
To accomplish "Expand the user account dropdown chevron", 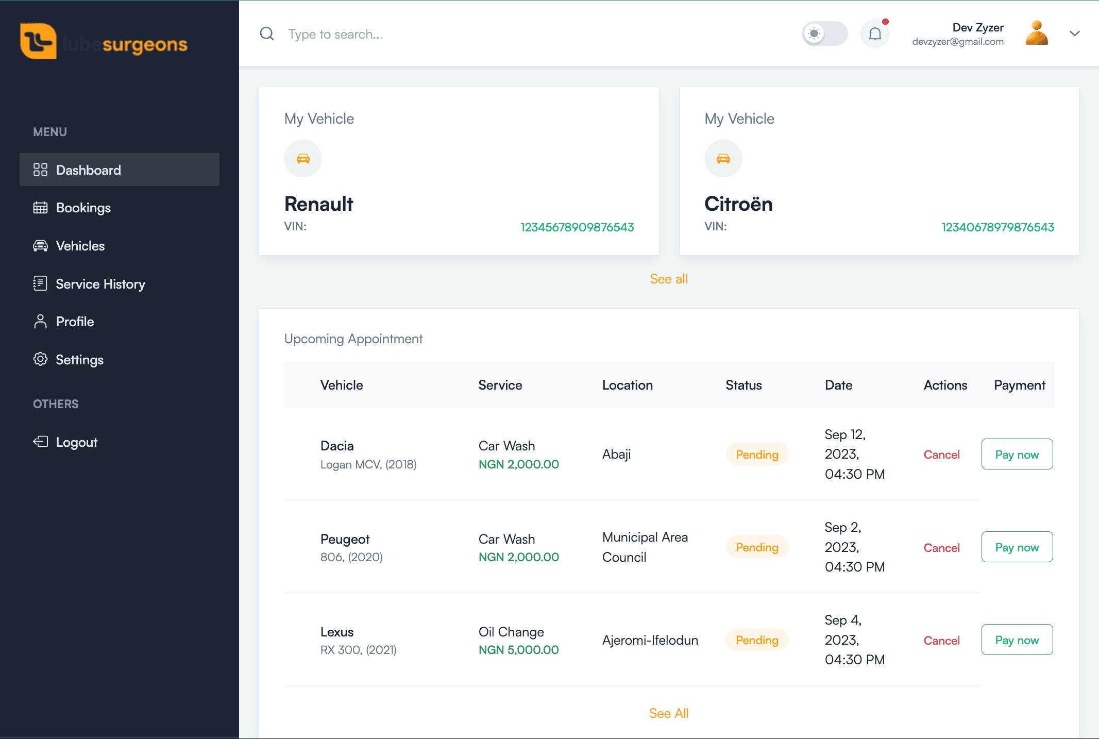I will pyautogui.click(x=1074, y=33).
